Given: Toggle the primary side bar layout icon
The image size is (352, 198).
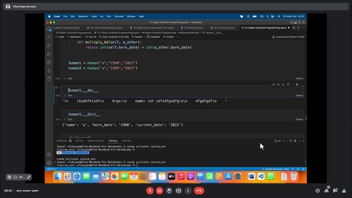Looking at the screenshot, I should (x=291, y=22).
